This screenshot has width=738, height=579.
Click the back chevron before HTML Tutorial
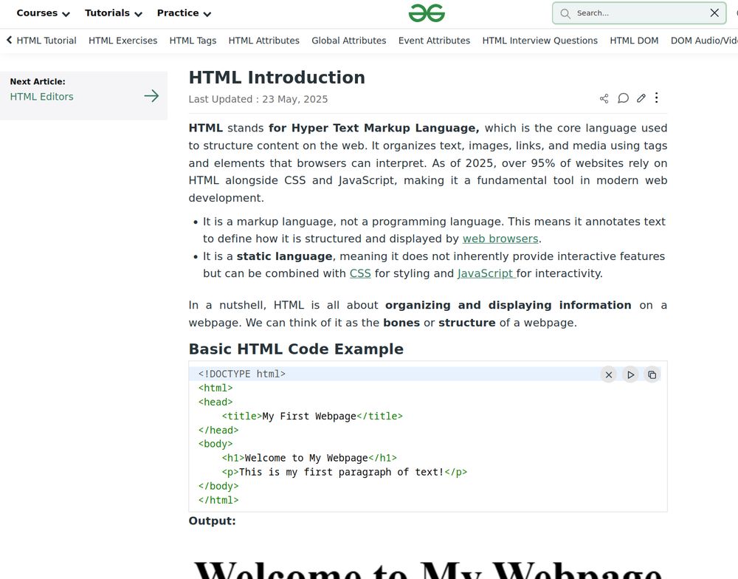pyautogui.click(x=8, y=40)
